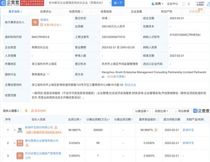Switch to the 企业发展 tab
This screenshot has height=162, width=210.
(x=136, y=11)
